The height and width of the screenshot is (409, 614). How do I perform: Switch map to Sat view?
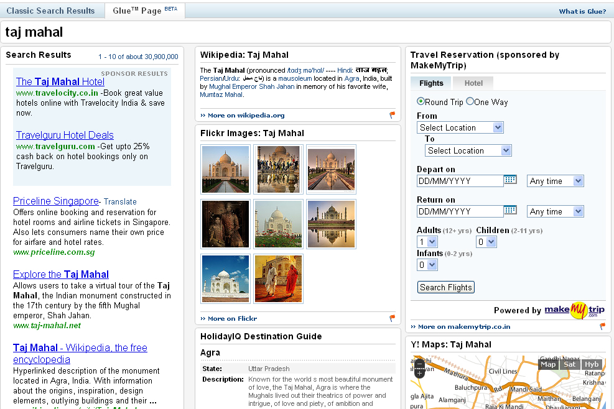pos(569,364)
